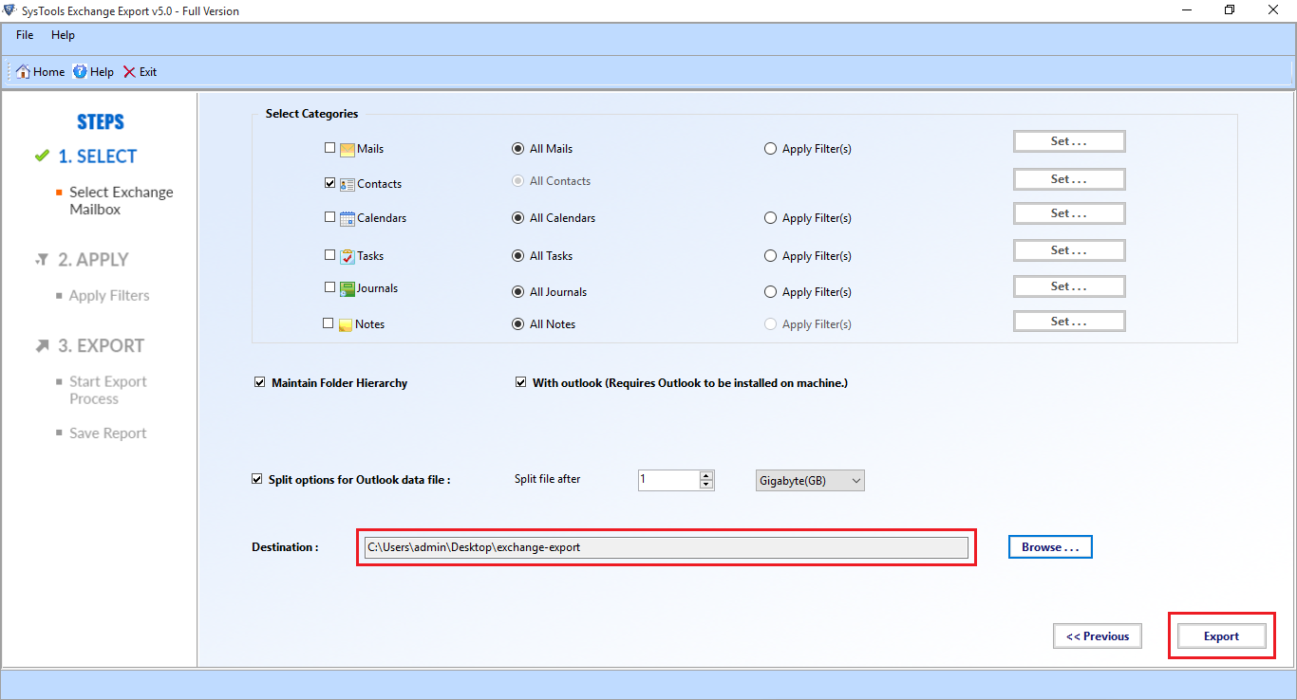The height and width of the screenshot is (700, 1297).
Task: Click Set button for Journals row
Action: coord(1069,286)
